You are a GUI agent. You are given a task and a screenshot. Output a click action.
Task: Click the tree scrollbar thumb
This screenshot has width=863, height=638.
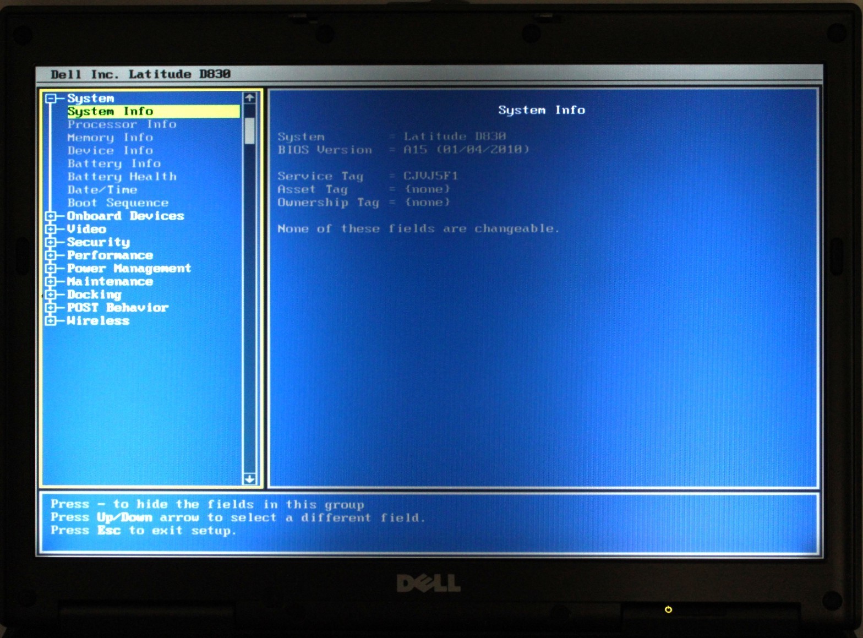pyautogui.click(x=250, y=130)
